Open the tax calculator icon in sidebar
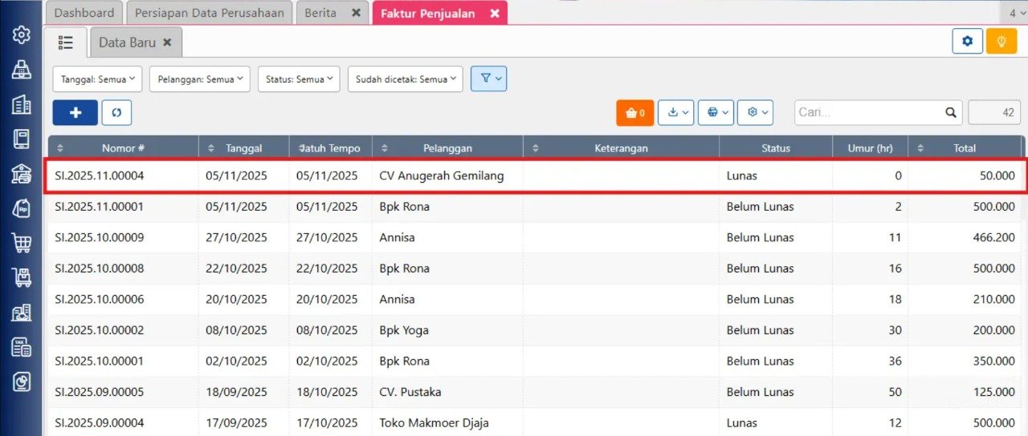The image size is (1028, 436). point(21,346)
